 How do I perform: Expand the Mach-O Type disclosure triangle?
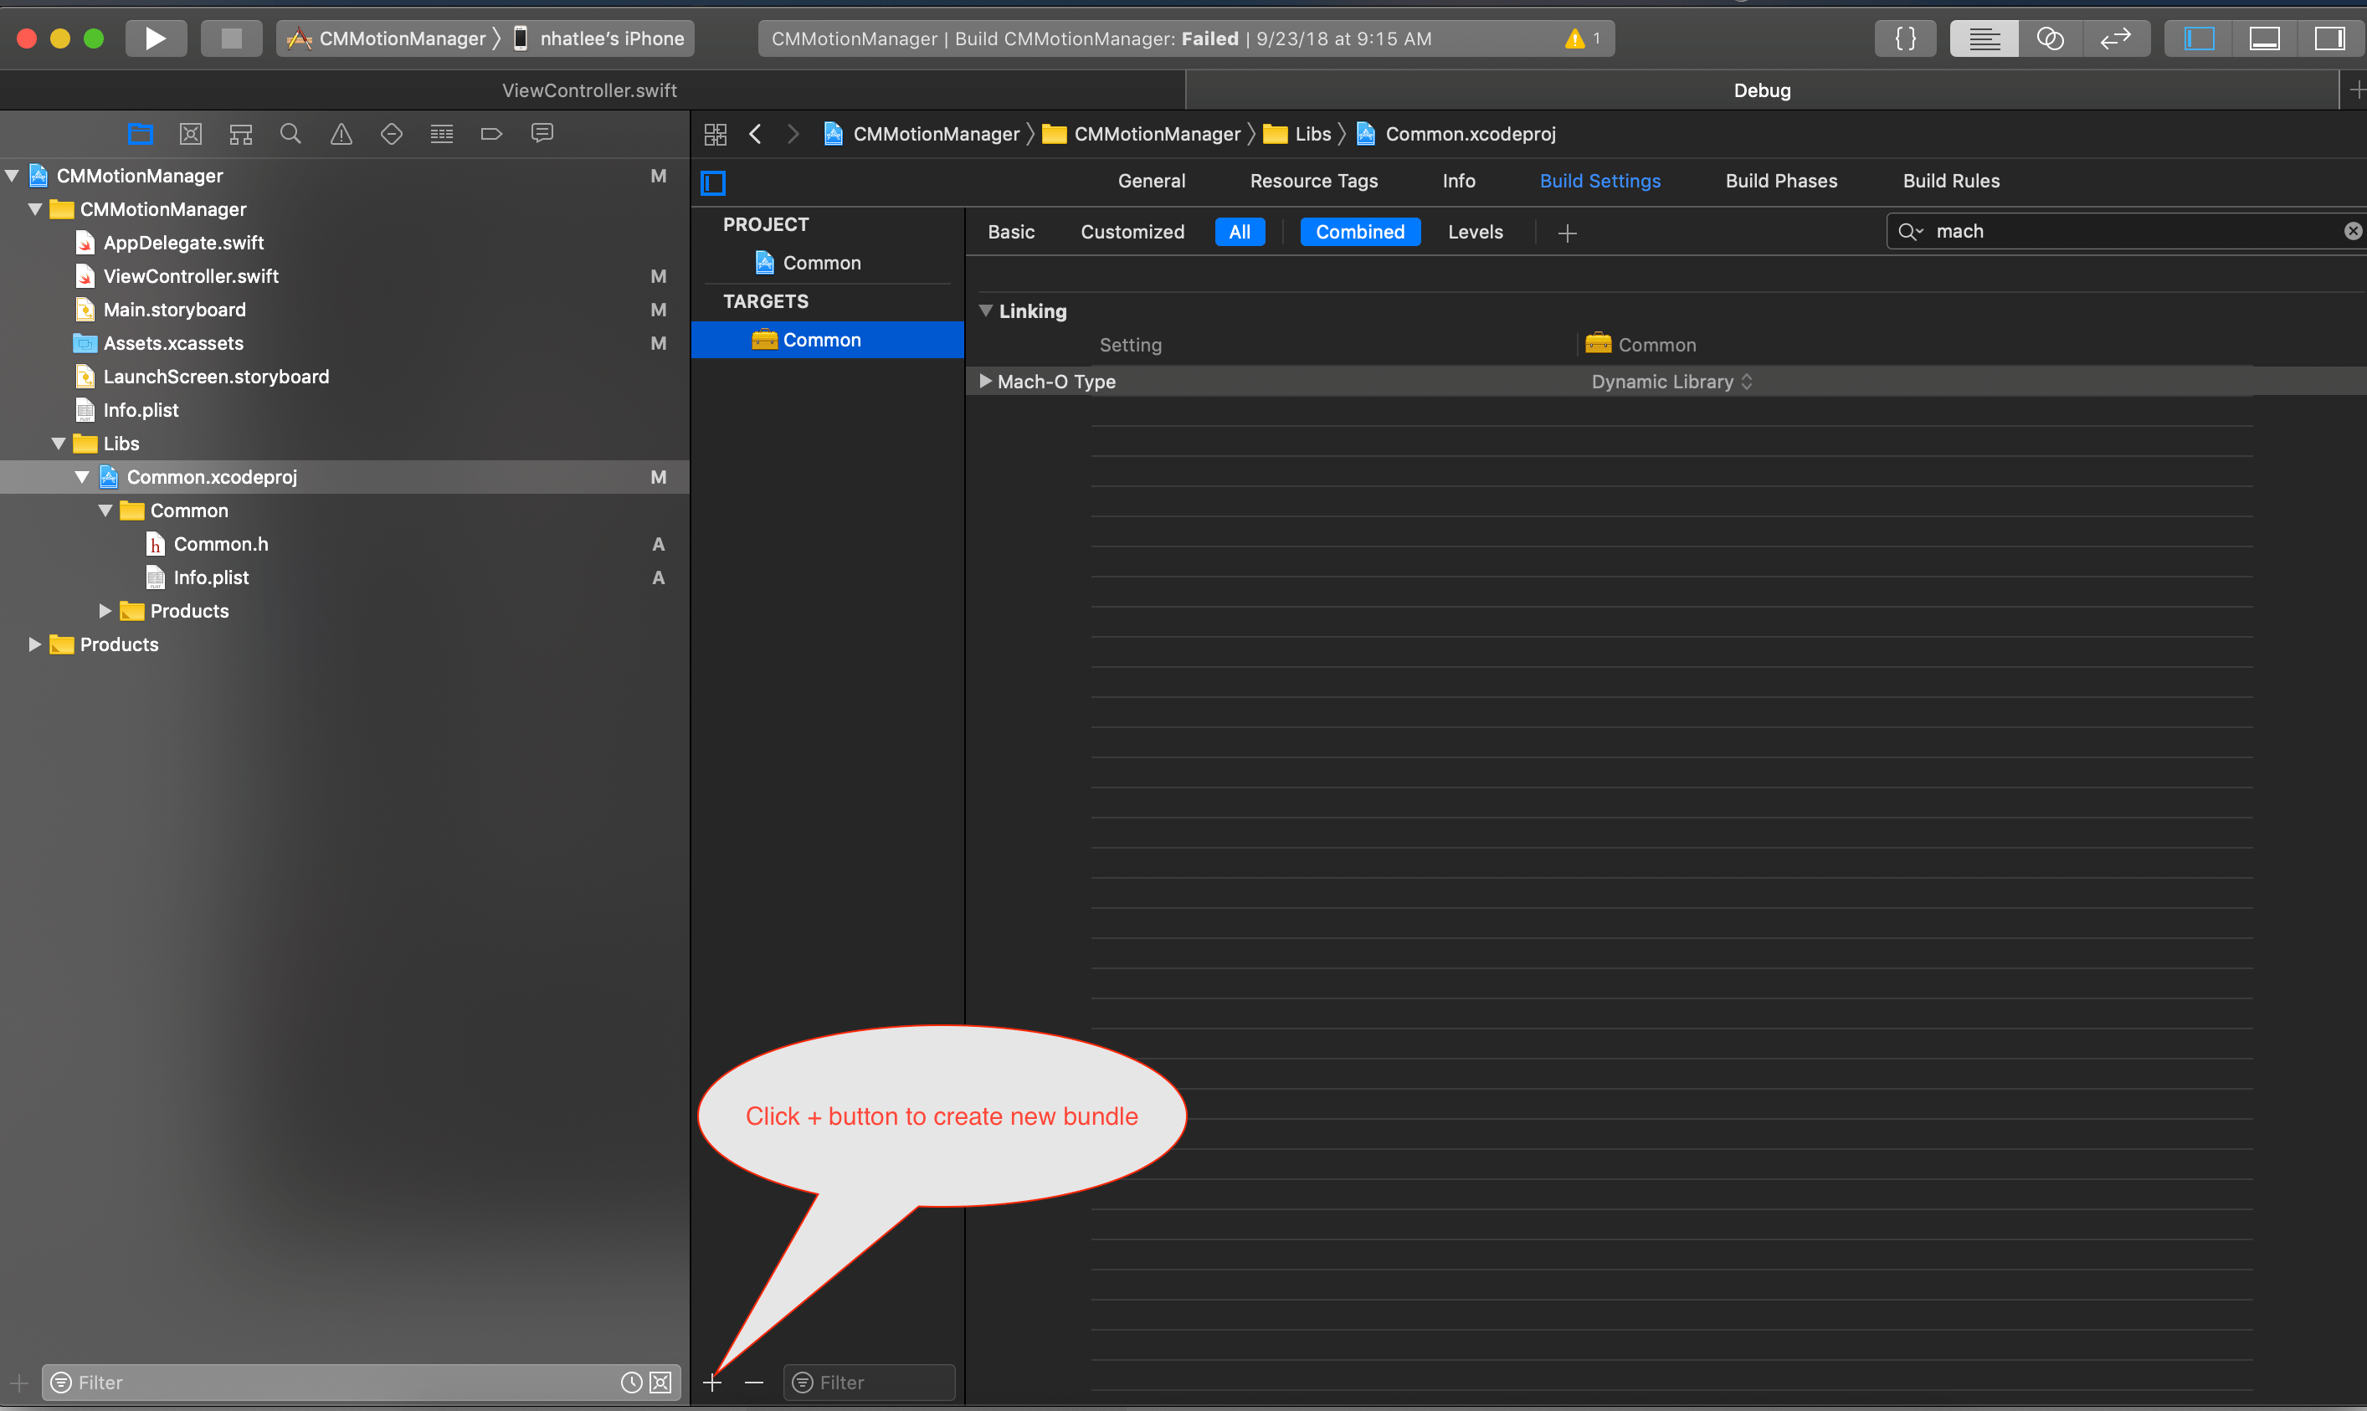(x=983, y=382)
